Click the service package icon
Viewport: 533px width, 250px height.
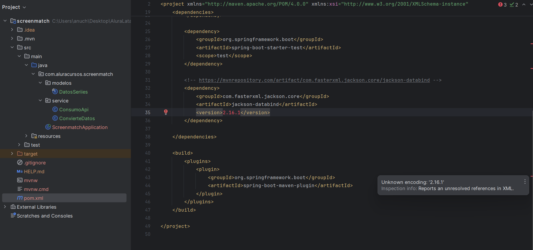(x=48, y=100)
